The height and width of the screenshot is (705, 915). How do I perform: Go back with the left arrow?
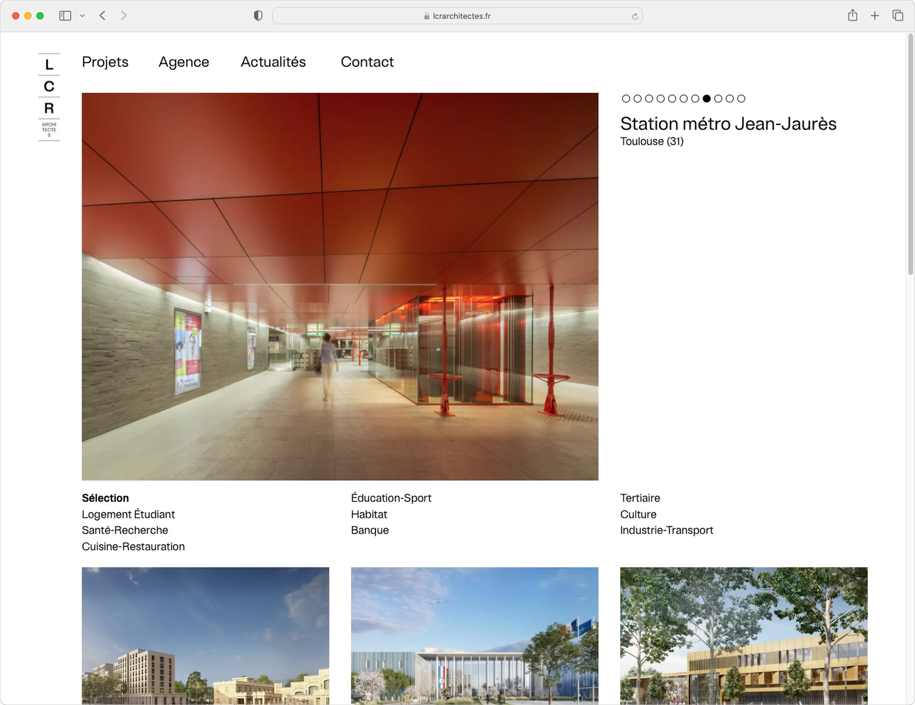(102, 16)
